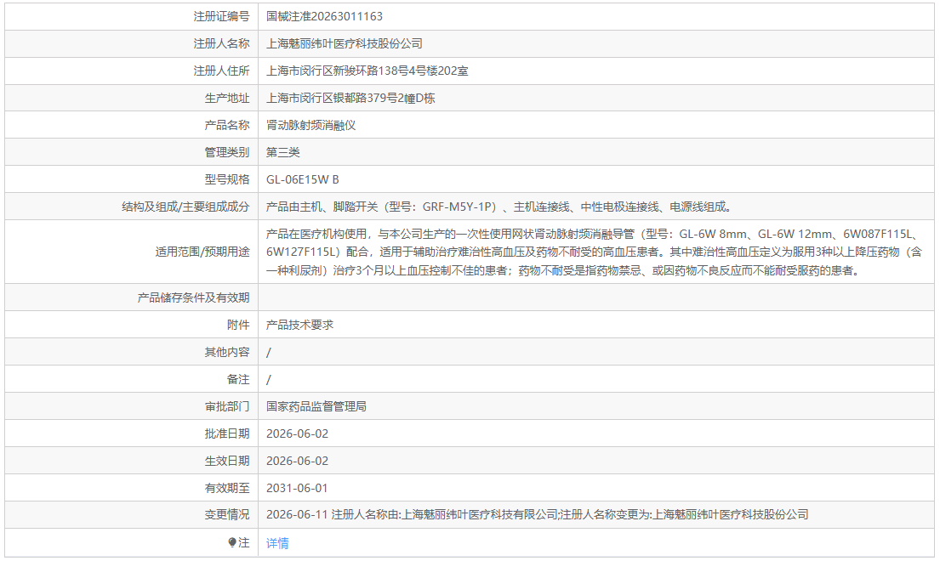Click the 备注 label

coord(238,379)
